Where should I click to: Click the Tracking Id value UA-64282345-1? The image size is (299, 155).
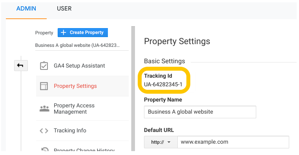[x=163, y=84]
